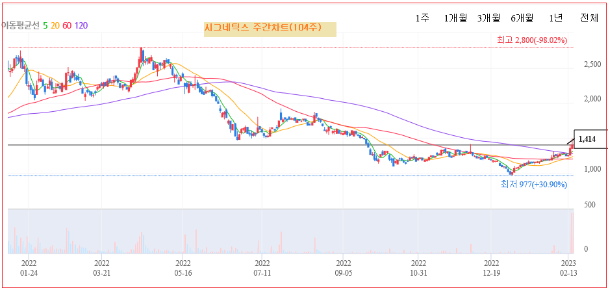Click the 2023 02-13 date label
This screenshot has height=290, width=608.
tap(568, 269)
